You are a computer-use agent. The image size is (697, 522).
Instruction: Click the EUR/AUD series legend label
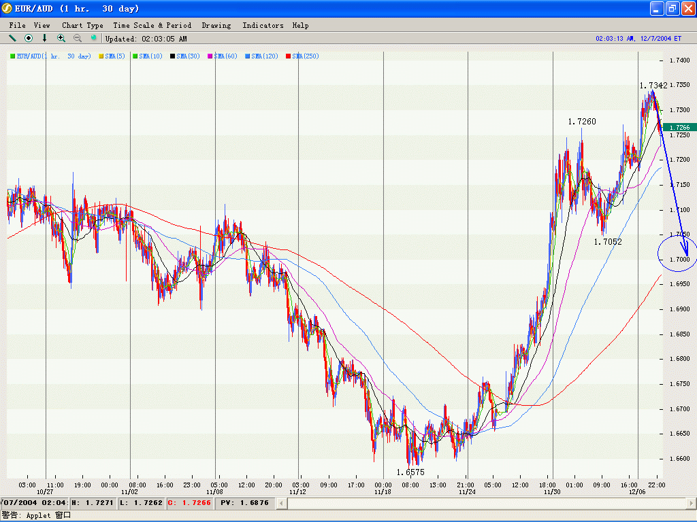coord(53,56)
